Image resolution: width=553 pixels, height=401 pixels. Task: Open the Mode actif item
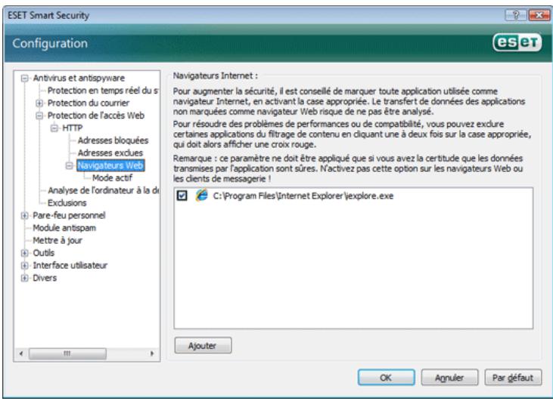tap(112, 177)
